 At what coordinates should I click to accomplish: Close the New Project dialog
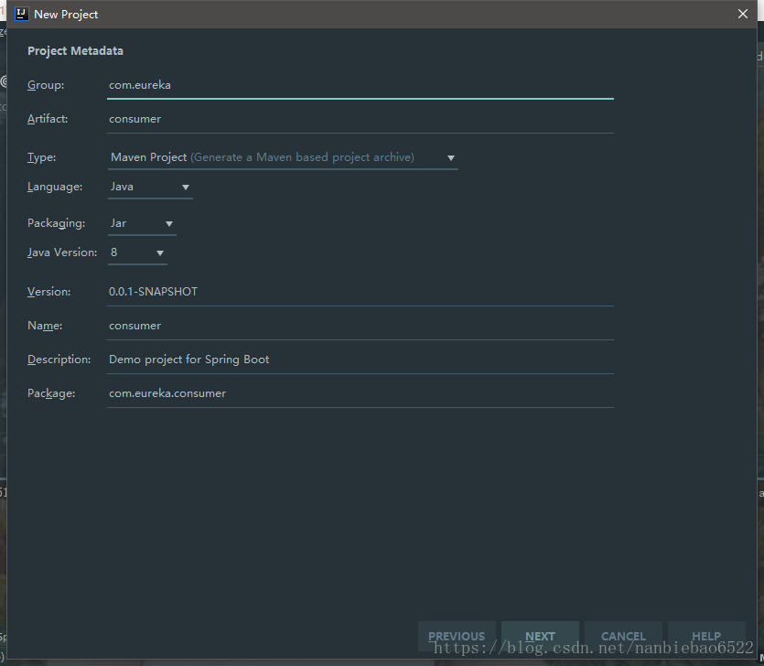(743, 14)
